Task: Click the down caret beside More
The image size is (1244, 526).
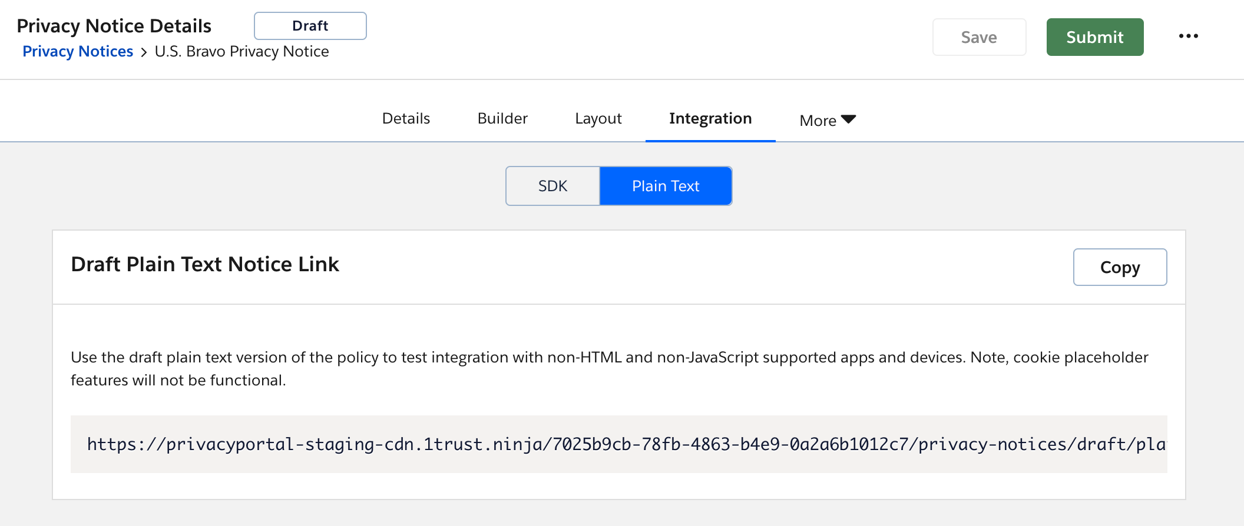Action: [x=849, y=119]
